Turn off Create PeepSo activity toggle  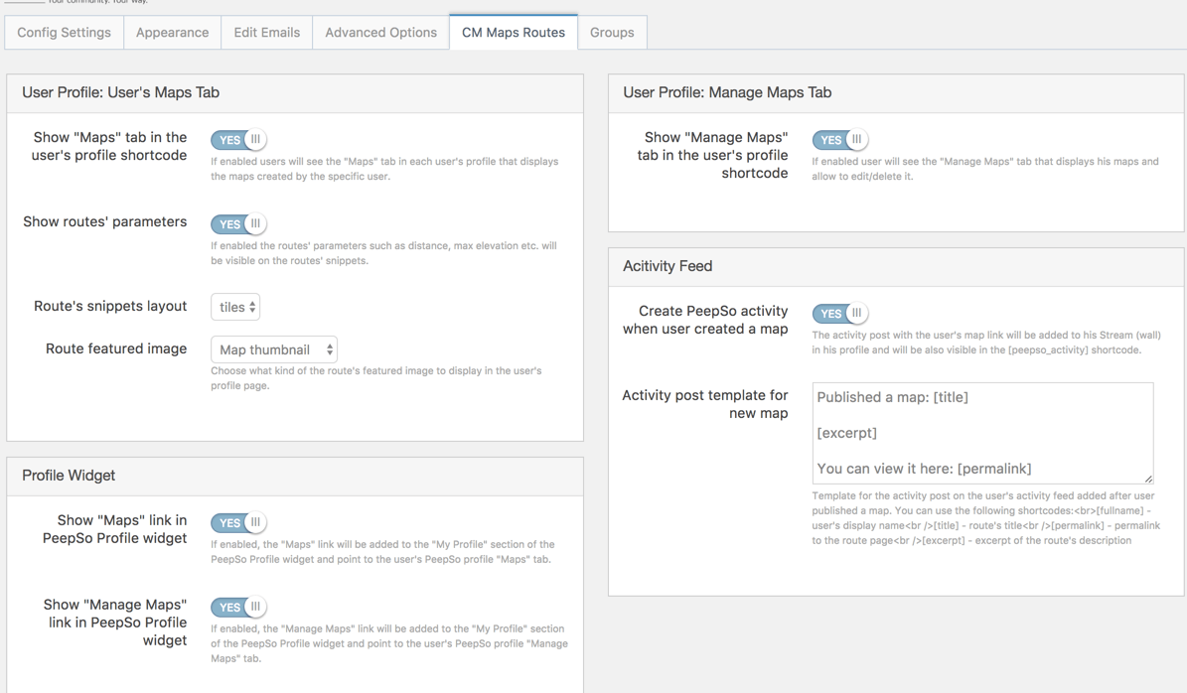(839, 314)
